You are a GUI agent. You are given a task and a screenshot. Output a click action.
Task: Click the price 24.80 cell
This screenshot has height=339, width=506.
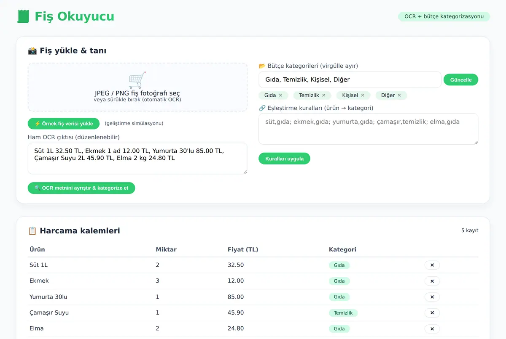coord(236,328)
